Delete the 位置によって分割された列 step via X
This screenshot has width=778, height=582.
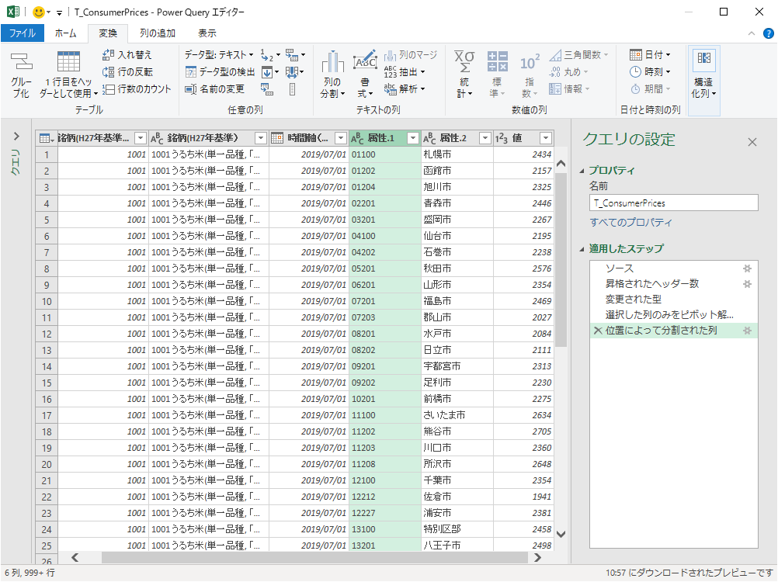pos(597,331)
